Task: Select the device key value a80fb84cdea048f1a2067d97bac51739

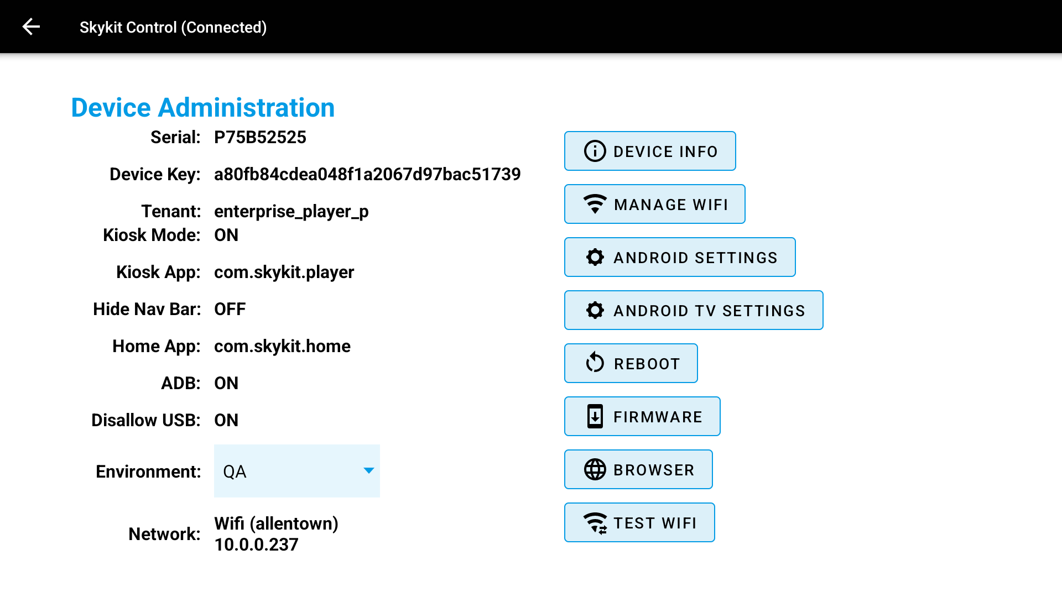Action: click(x=367, y=174)
